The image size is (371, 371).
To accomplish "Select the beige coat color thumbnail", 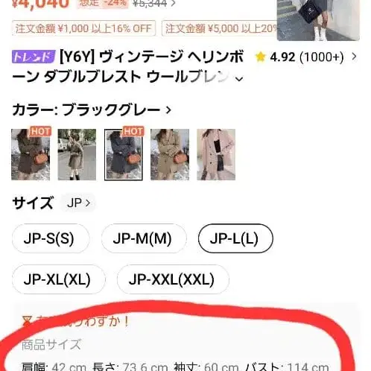I will (170, 154).
